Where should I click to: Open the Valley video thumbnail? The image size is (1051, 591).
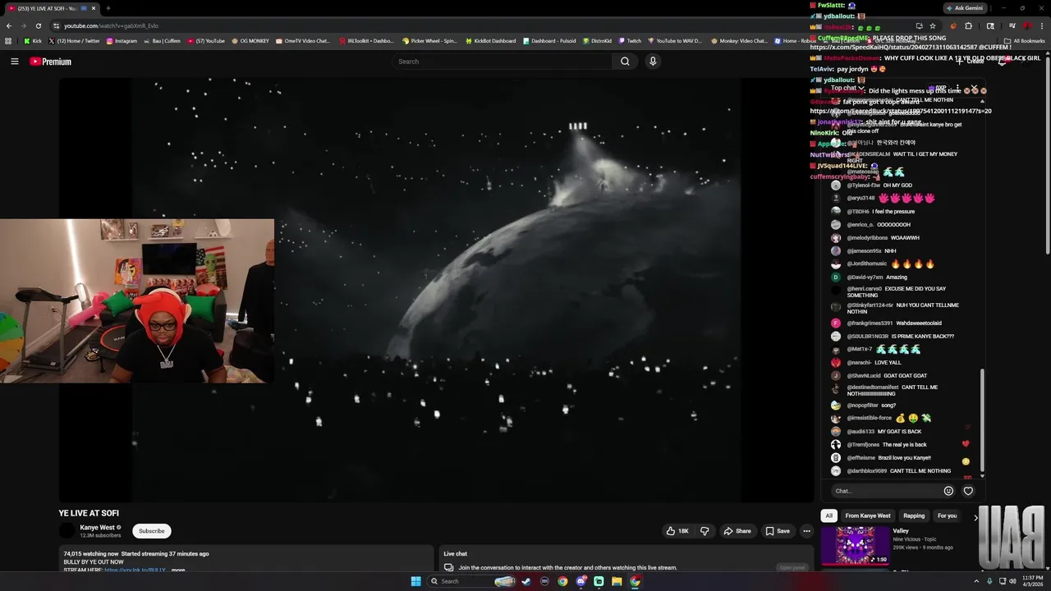click(x=855, y=546)
